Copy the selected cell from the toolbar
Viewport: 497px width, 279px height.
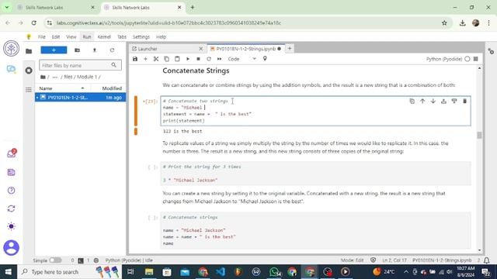[166, 59]
